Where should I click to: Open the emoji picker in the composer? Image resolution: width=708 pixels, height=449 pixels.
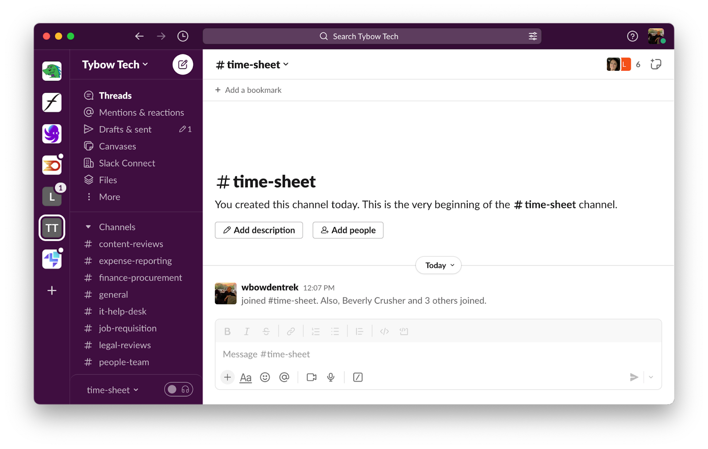click(x=265, y=377)
